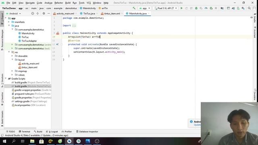
Task: Start the Debug app bug icon
Action: tap(196, 8)
